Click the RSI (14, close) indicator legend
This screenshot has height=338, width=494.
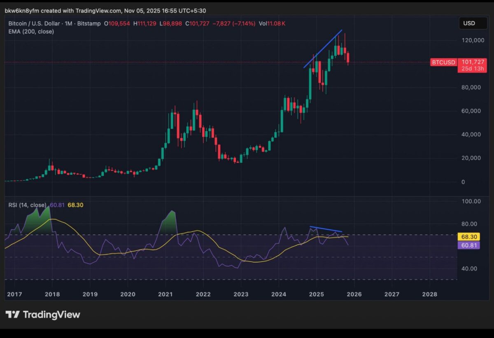27,205
